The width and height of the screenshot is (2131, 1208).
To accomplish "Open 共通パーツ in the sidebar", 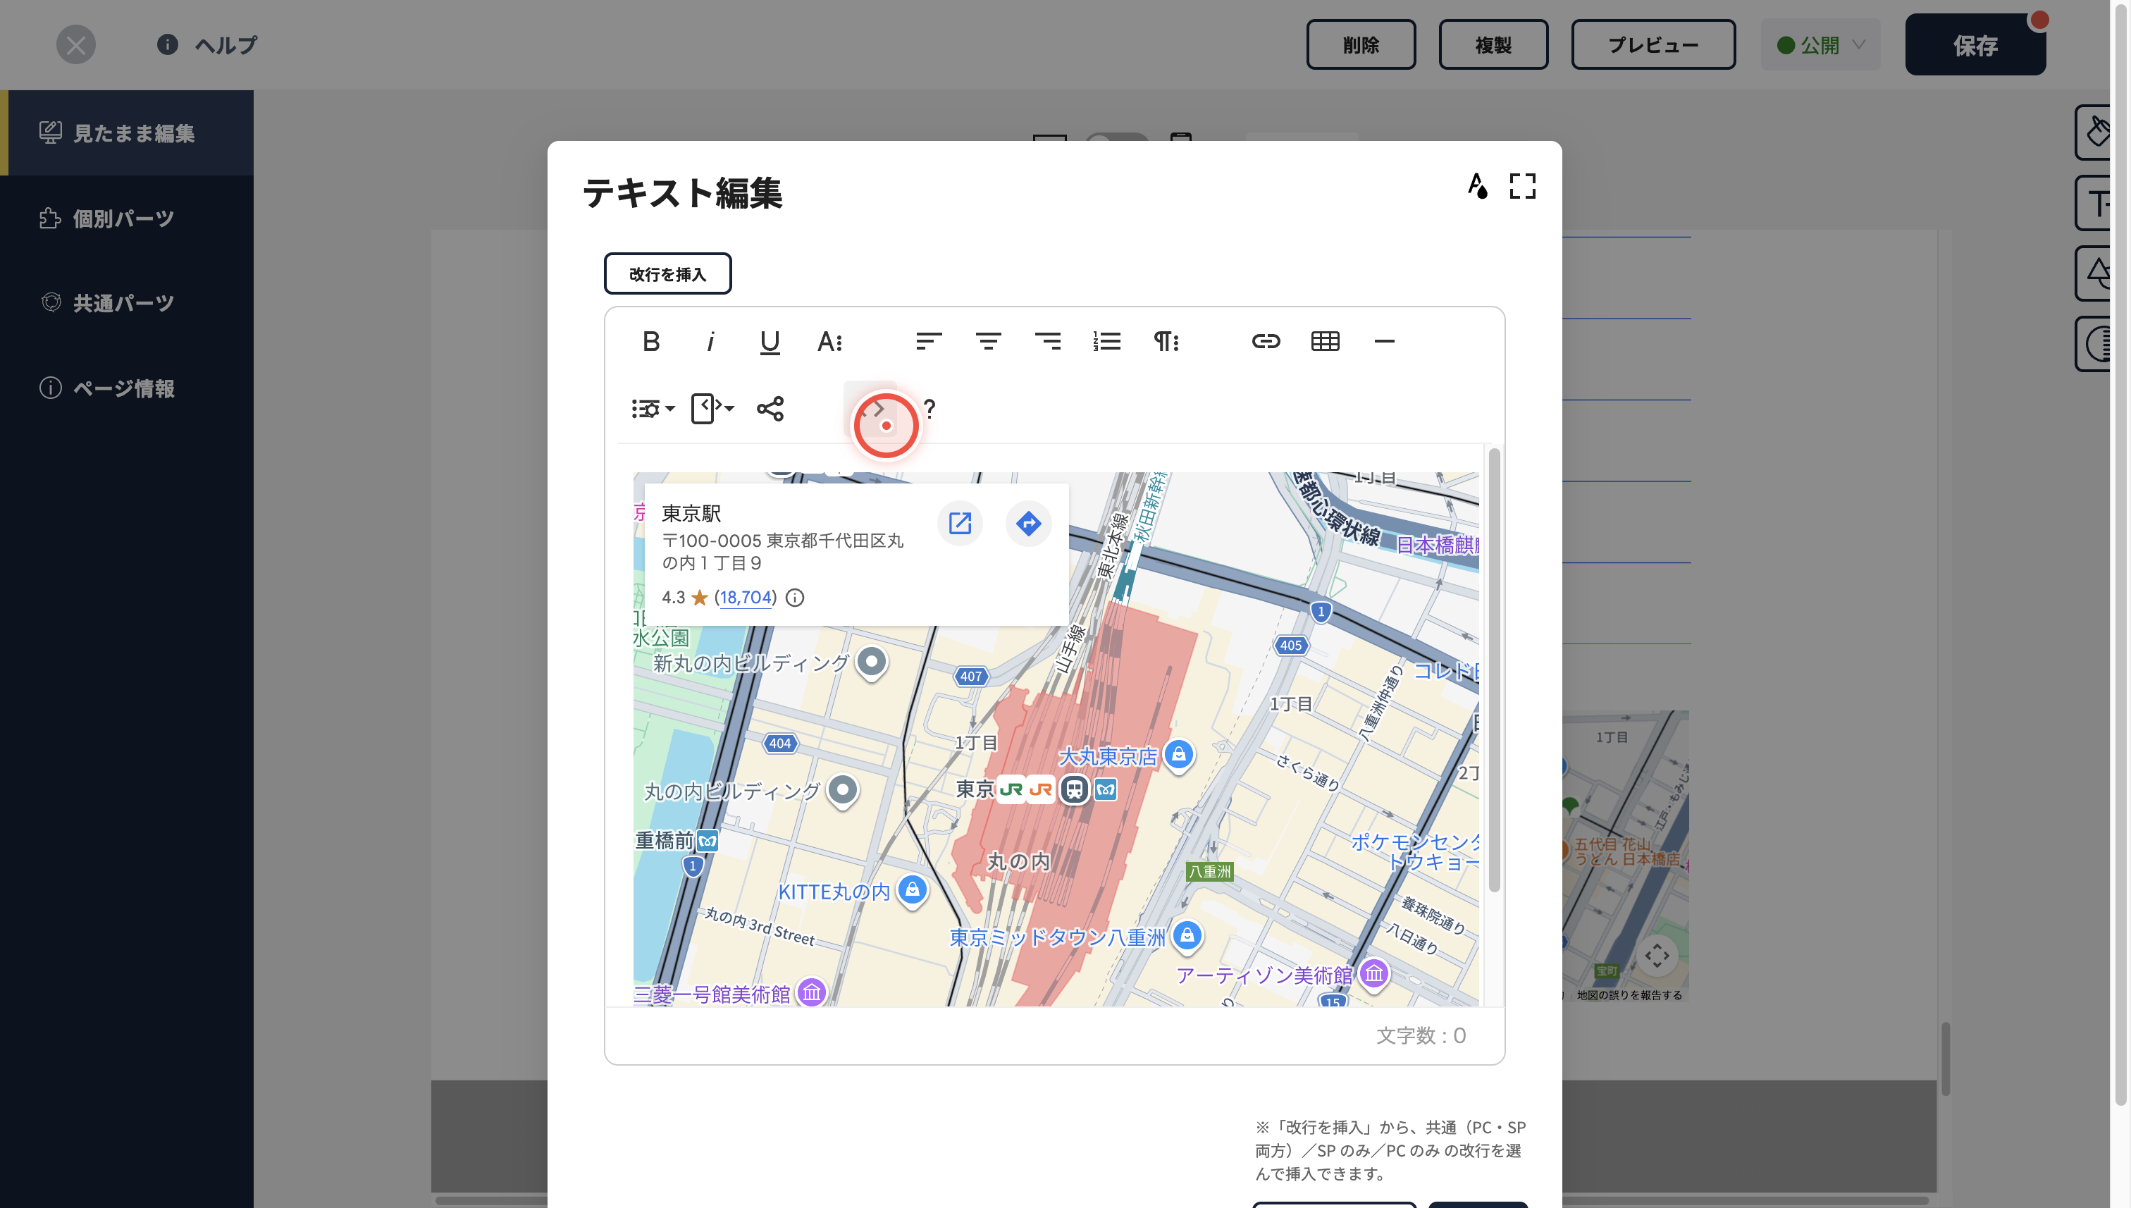I will [x=128, y=303].
